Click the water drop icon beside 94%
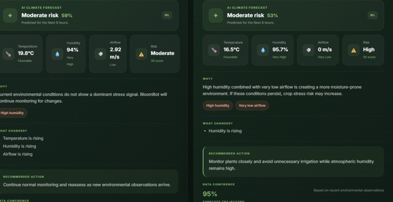Screen dimensions: 393x202 point(57,54)
